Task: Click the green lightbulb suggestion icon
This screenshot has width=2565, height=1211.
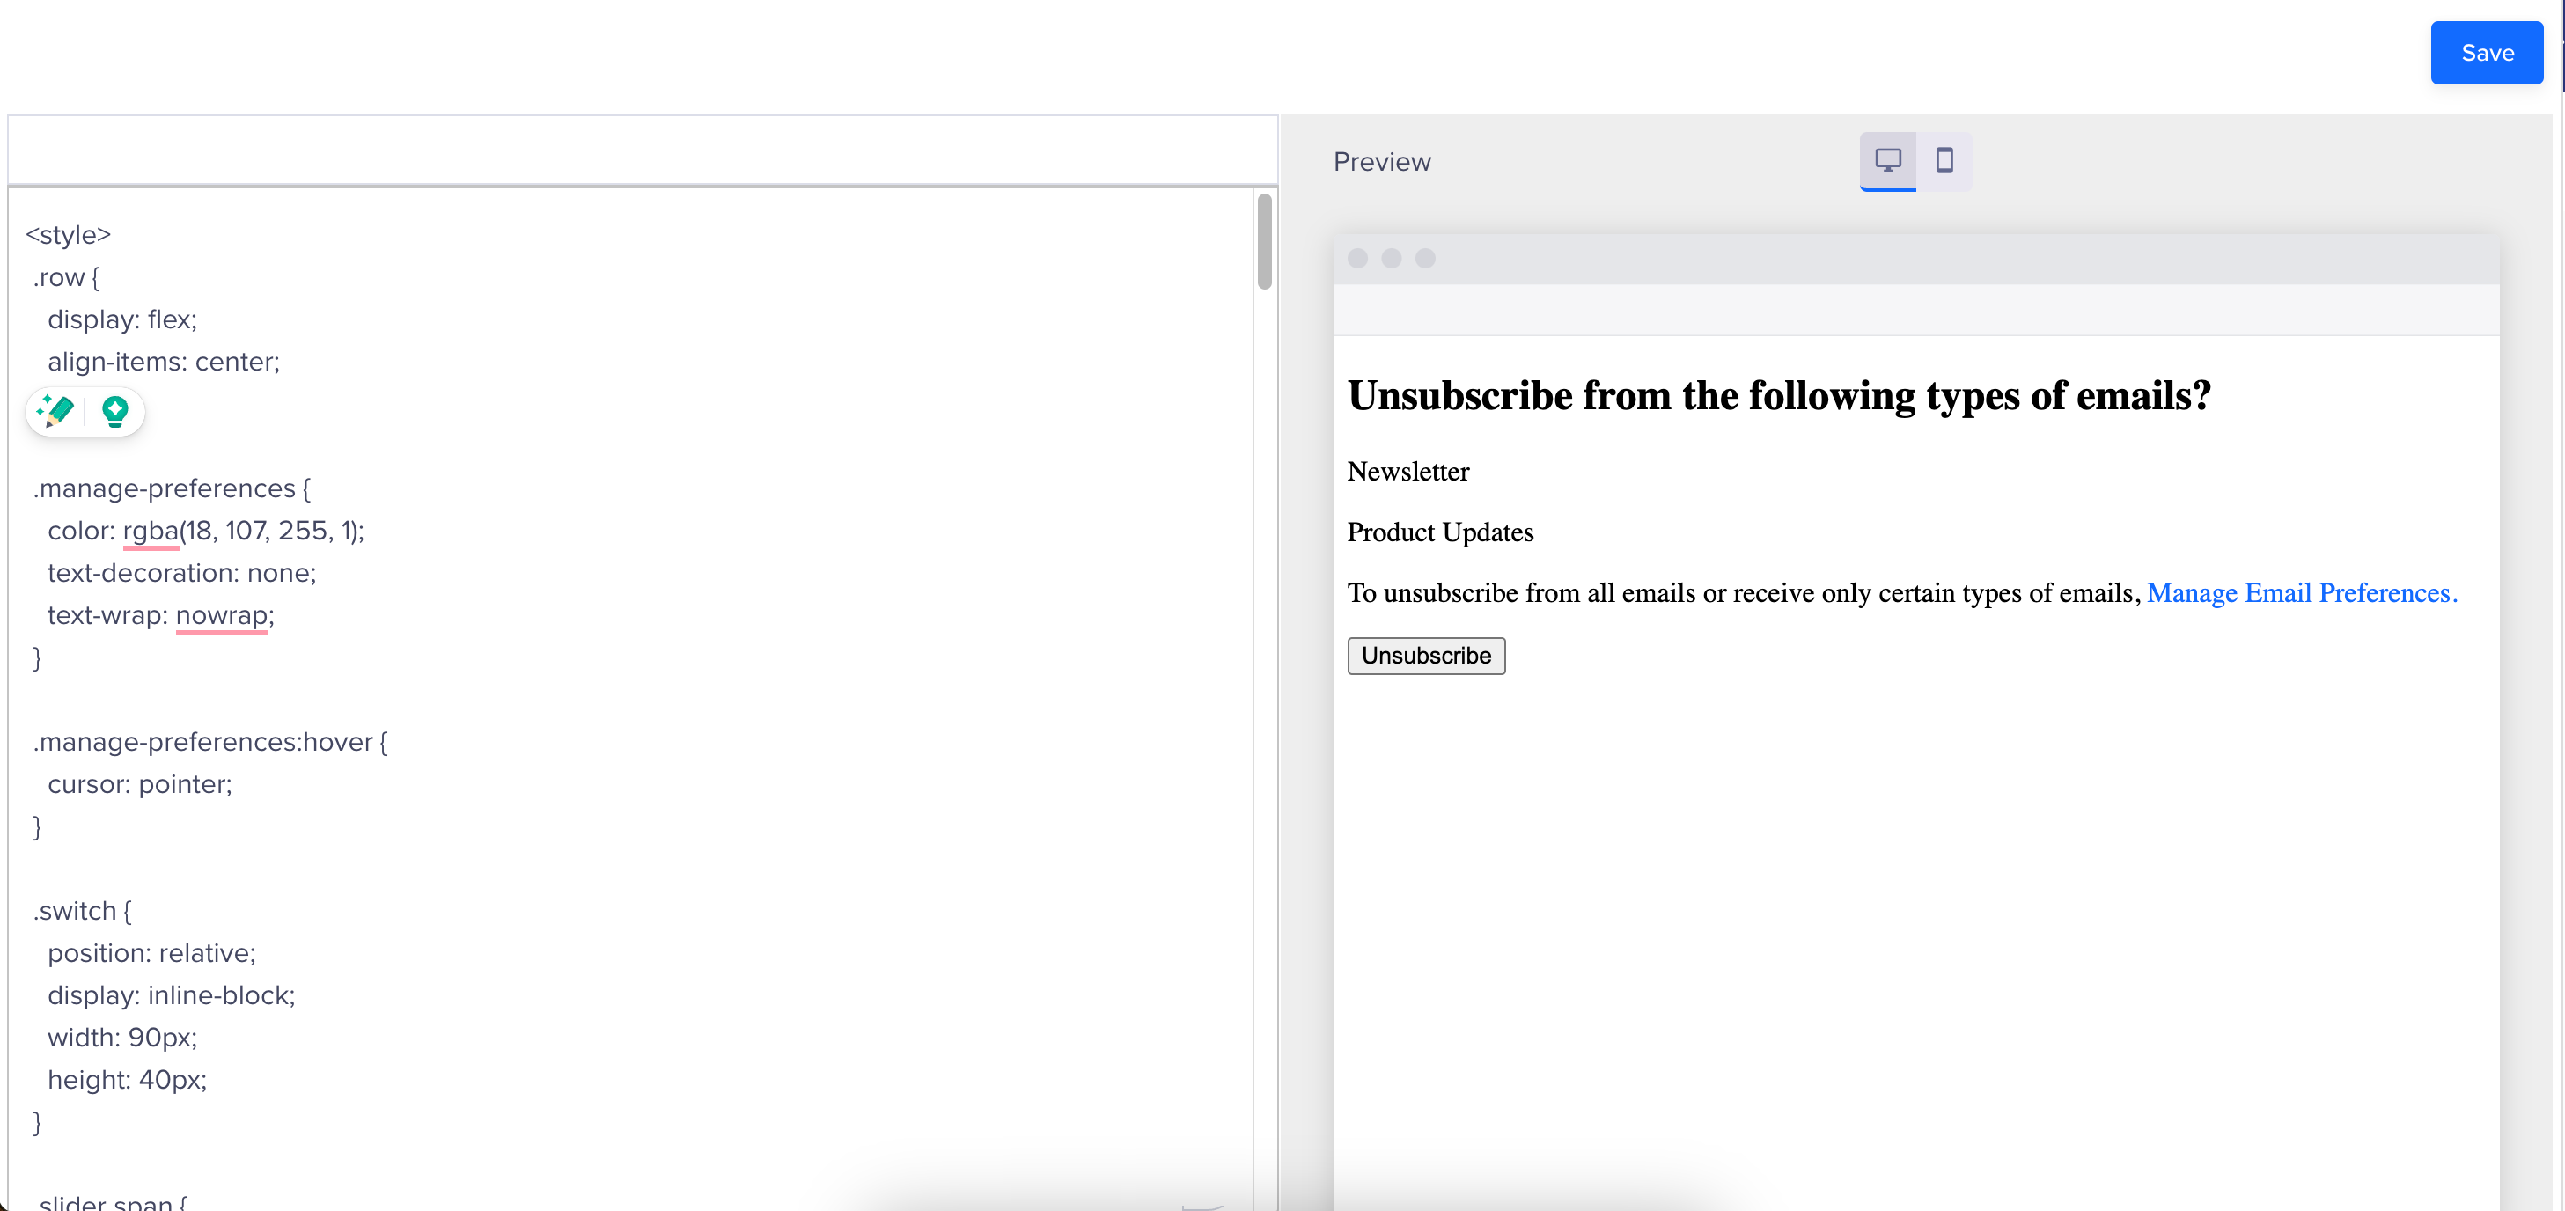Action: pos(115,410)
